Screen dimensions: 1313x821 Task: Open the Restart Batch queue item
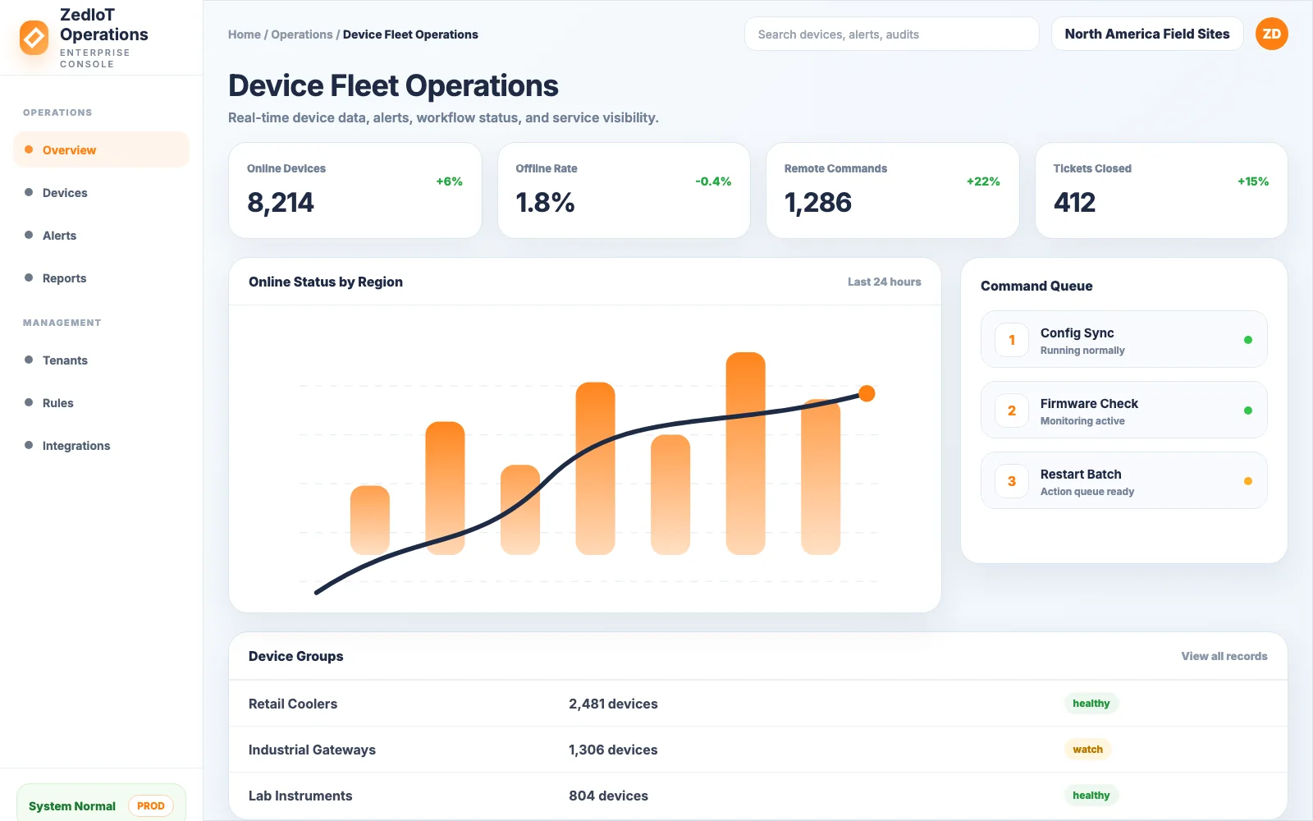click(x=1123, y=480)
